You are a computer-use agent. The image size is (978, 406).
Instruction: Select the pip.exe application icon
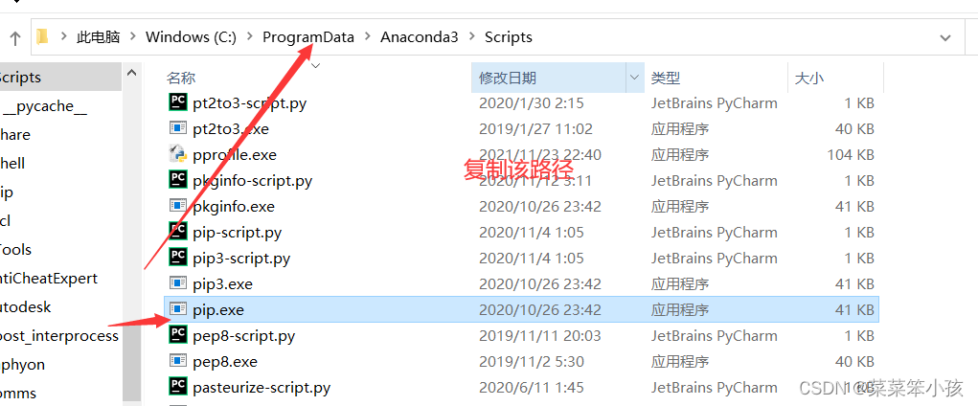point(178,309)
